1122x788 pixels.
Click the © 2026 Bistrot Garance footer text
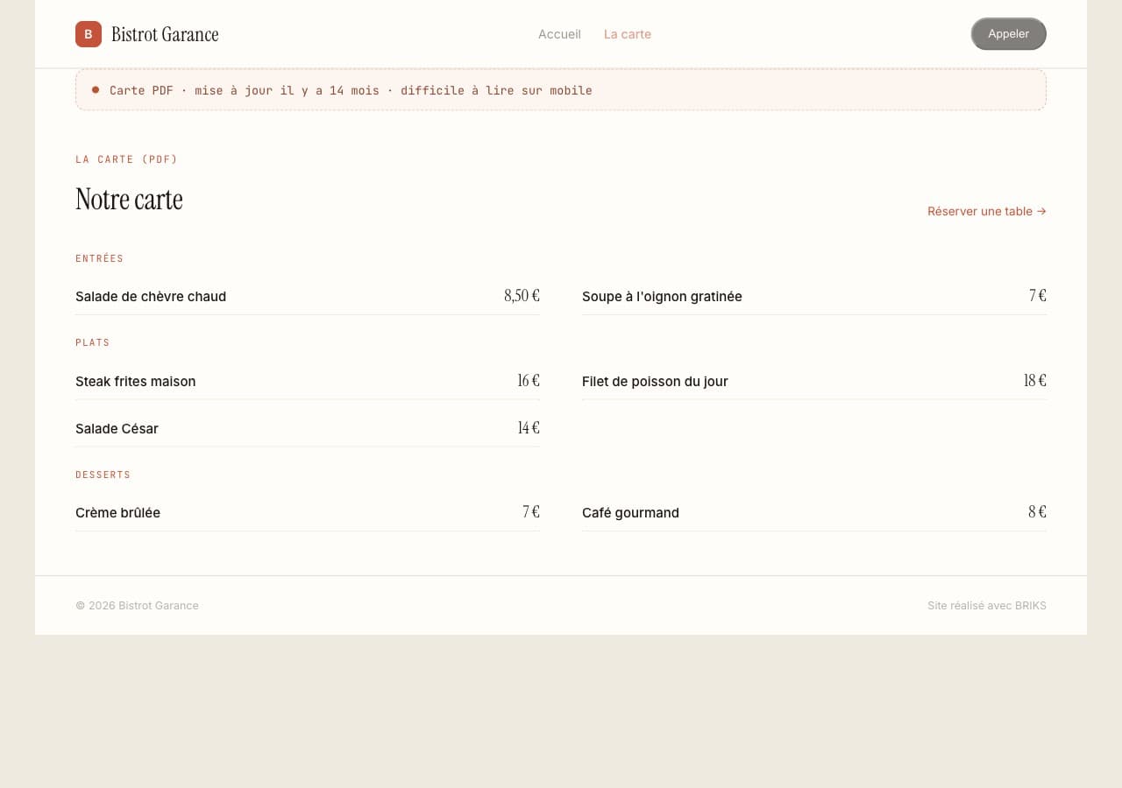[x=137, y=606]
